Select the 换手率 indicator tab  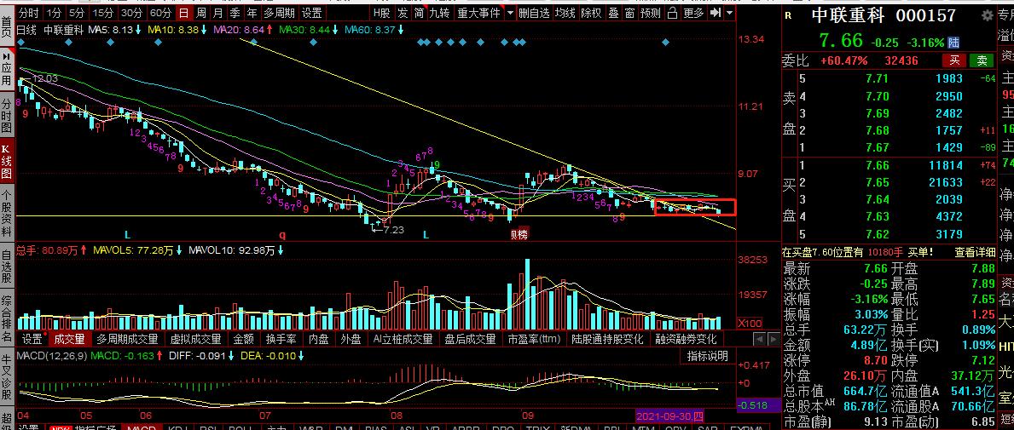pyautogui.click(x=281, y=338)
